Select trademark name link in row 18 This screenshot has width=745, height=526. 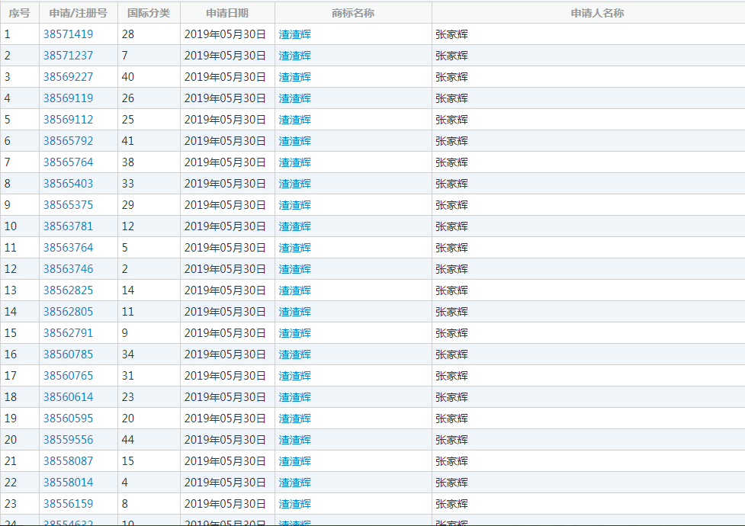coord(294,397)
